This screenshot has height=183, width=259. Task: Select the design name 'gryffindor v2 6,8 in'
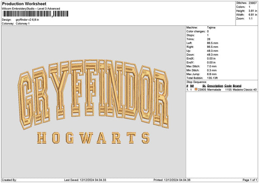[28, 20]
